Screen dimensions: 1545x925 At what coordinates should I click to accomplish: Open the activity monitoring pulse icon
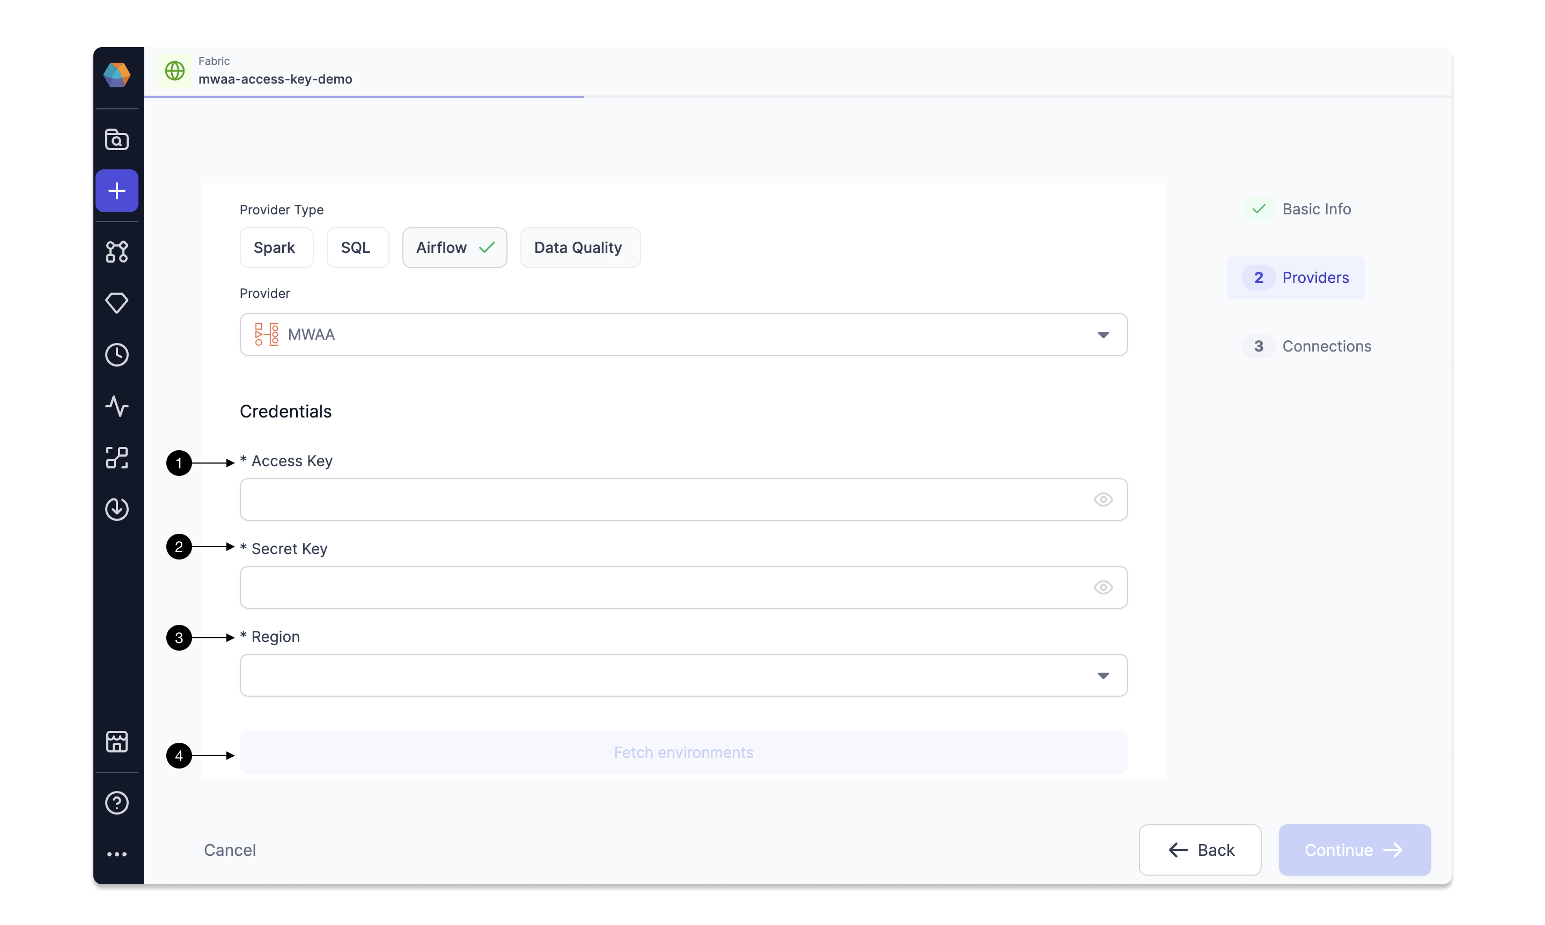pos(116,406)
